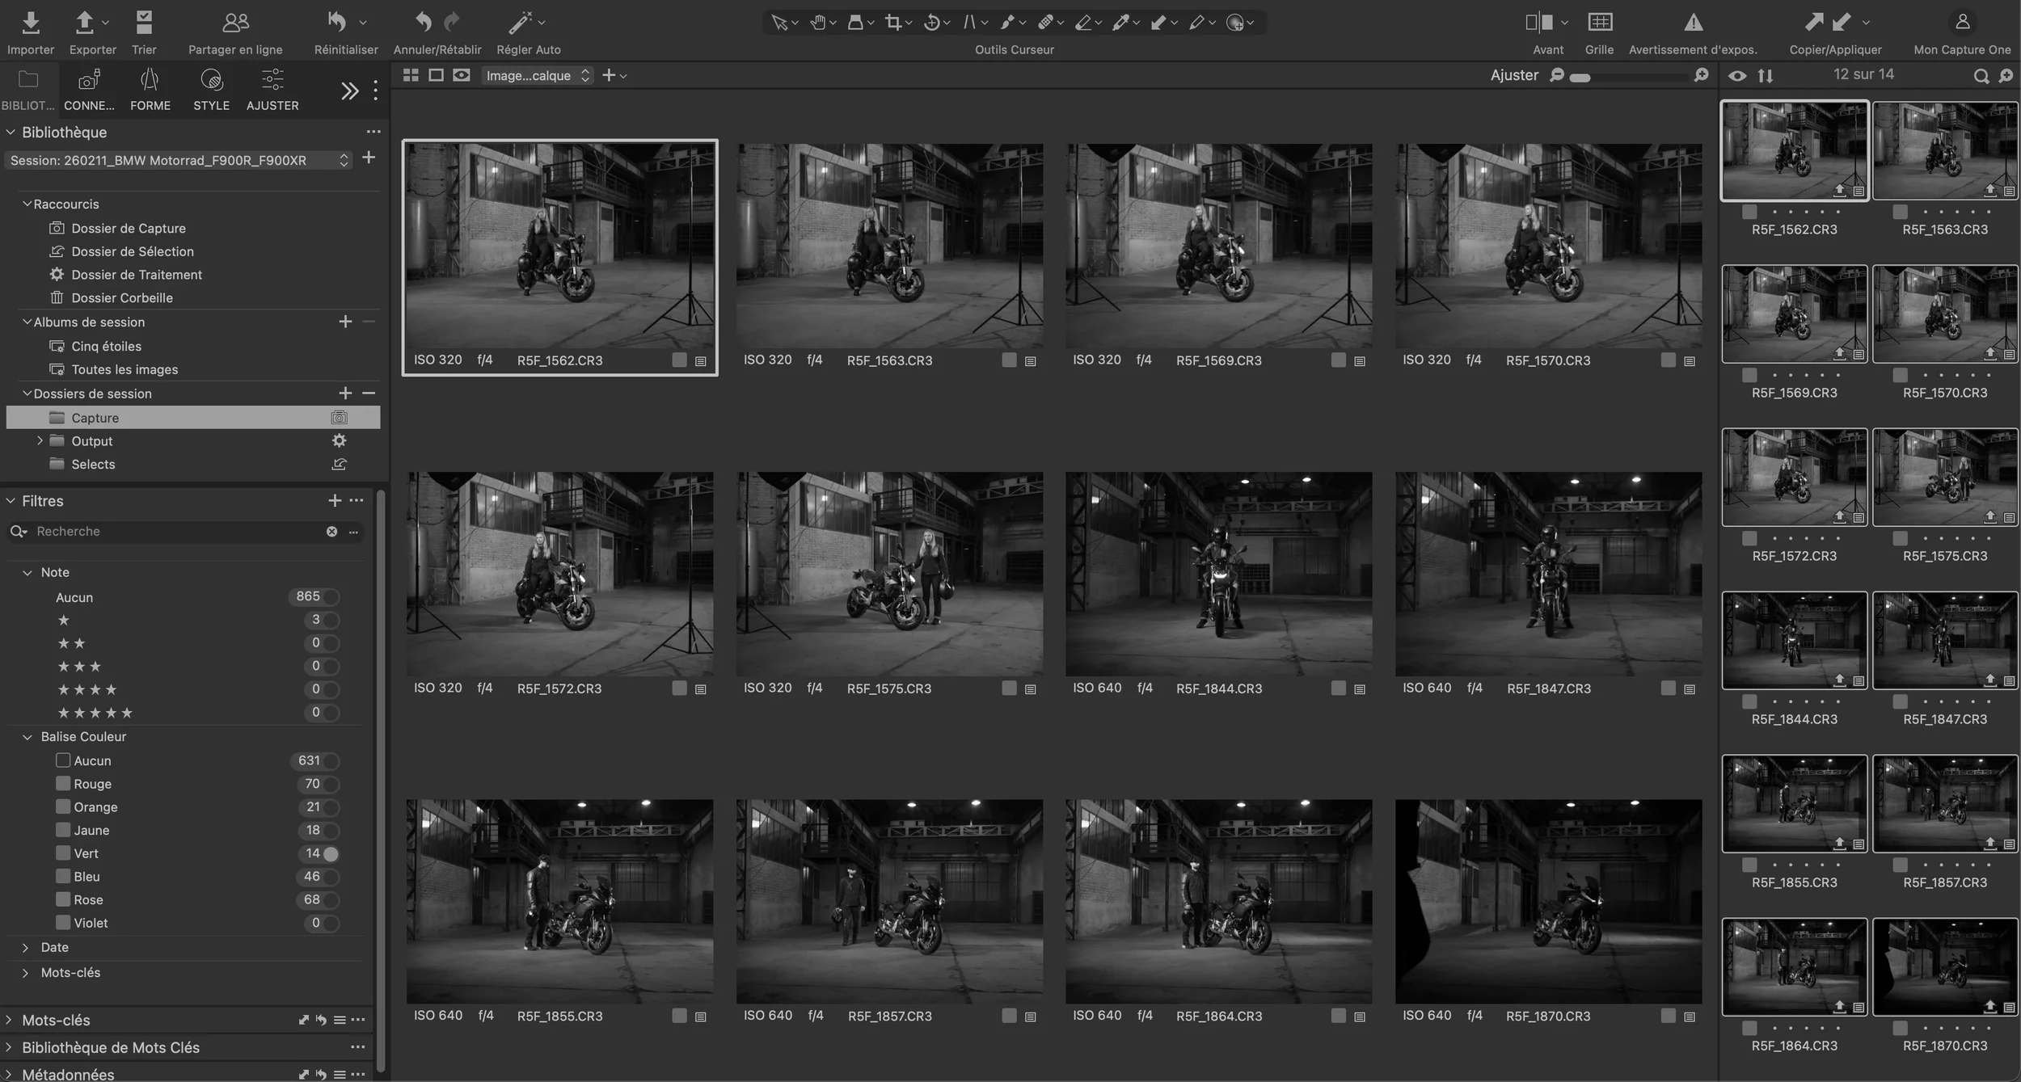2021x1082 pixels.
Task: Adjust the thumbnail zoom Ajuster slider
Action: pos(1581,78)
